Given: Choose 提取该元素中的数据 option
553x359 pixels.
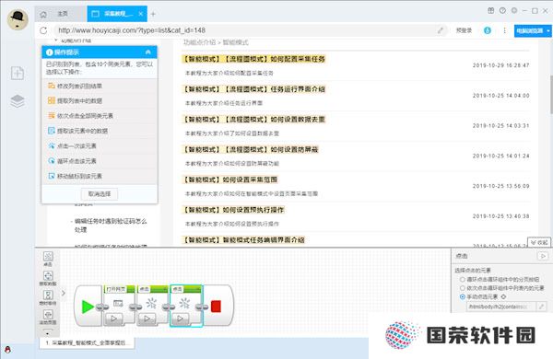Looking at the screenshot, I should coord(100,131).
